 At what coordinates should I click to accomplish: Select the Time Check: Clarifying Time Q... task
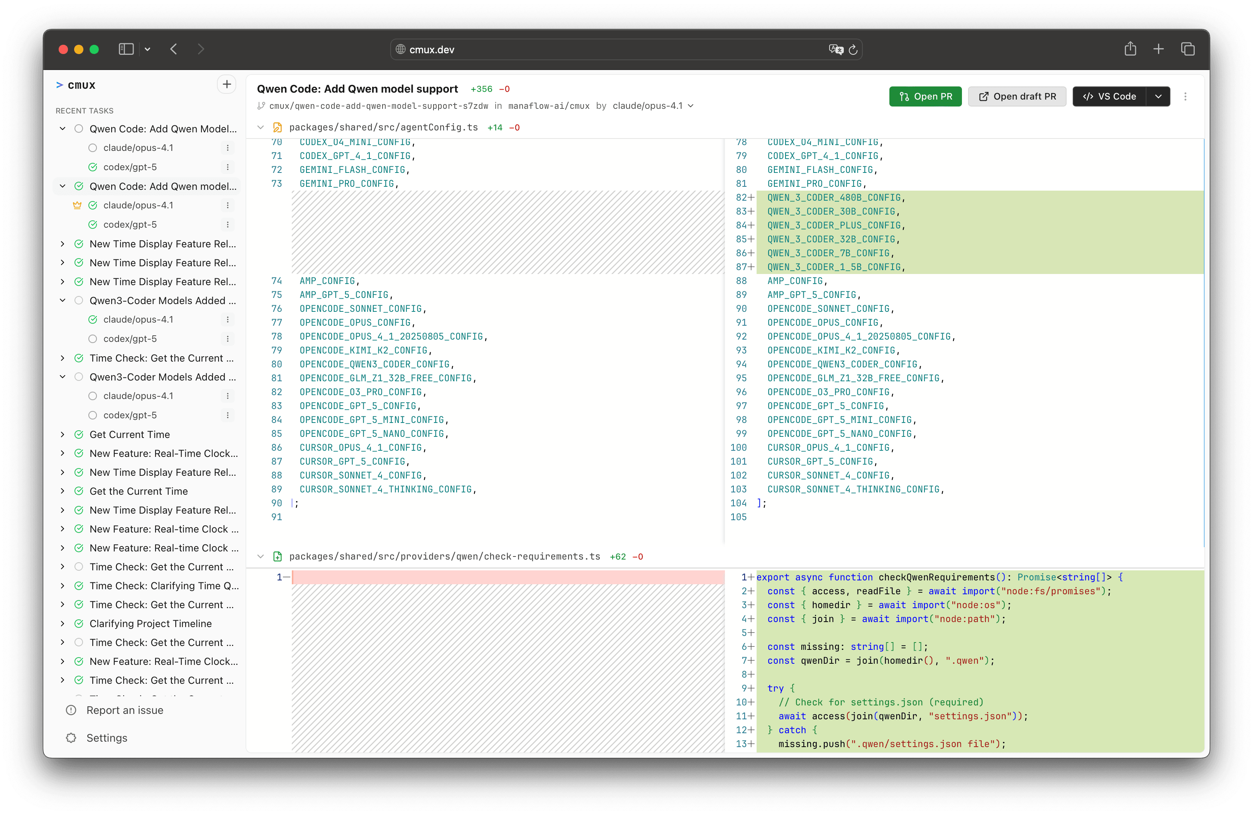[x=164, y=586]
